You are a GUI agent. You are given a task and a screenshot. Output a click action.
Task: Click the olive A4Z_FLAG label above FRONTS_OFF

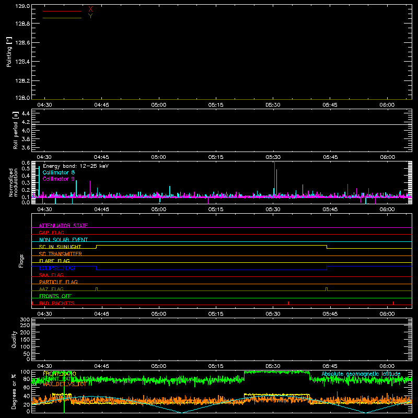click(x=51, y=289)
